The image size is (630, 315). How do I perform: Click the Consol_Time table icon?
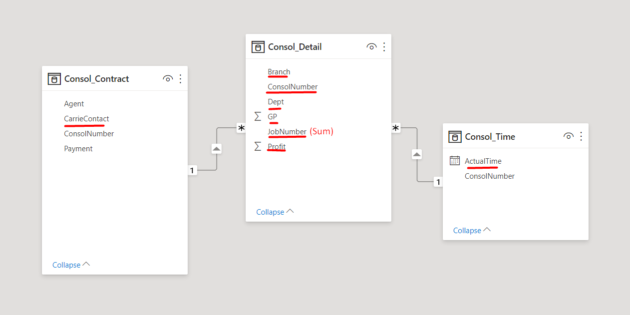click(455, 137)
